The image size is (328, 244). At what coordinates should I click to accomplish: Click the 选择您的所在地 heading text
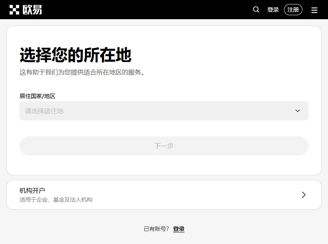click(x=76, y=55)
